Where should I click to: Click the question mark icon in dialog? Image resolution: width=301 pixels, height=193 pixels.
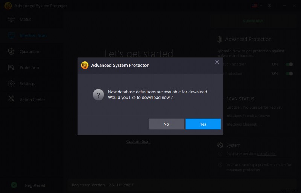(98, 95)
